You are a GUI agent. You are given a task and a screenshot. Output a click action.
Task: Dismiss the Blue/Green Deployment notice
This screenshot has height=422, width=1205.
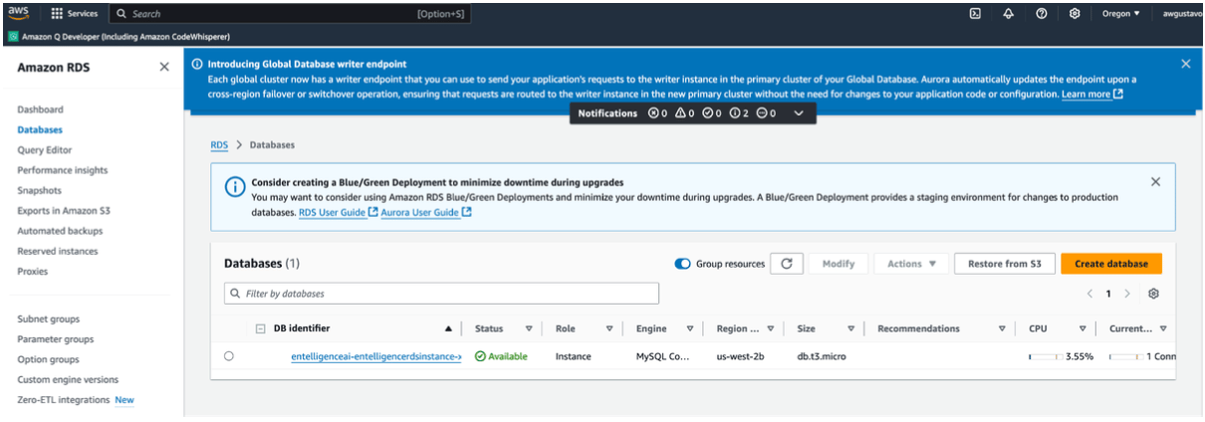pos(1155,182)
